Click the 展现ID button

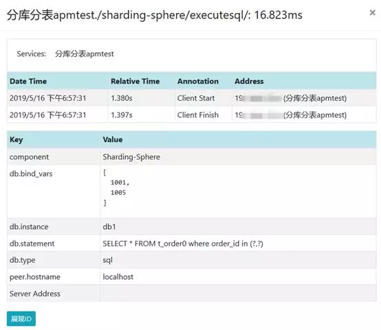21,318
